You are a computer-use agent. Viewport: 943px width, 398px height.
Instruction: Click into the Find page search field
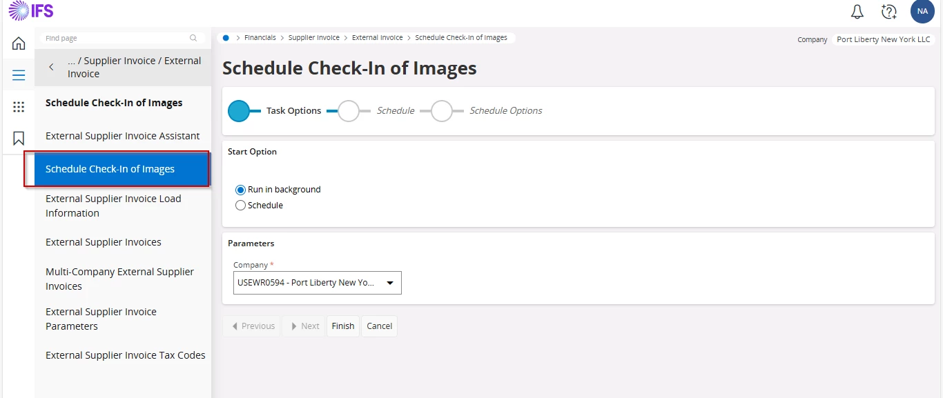click(114, 39)
